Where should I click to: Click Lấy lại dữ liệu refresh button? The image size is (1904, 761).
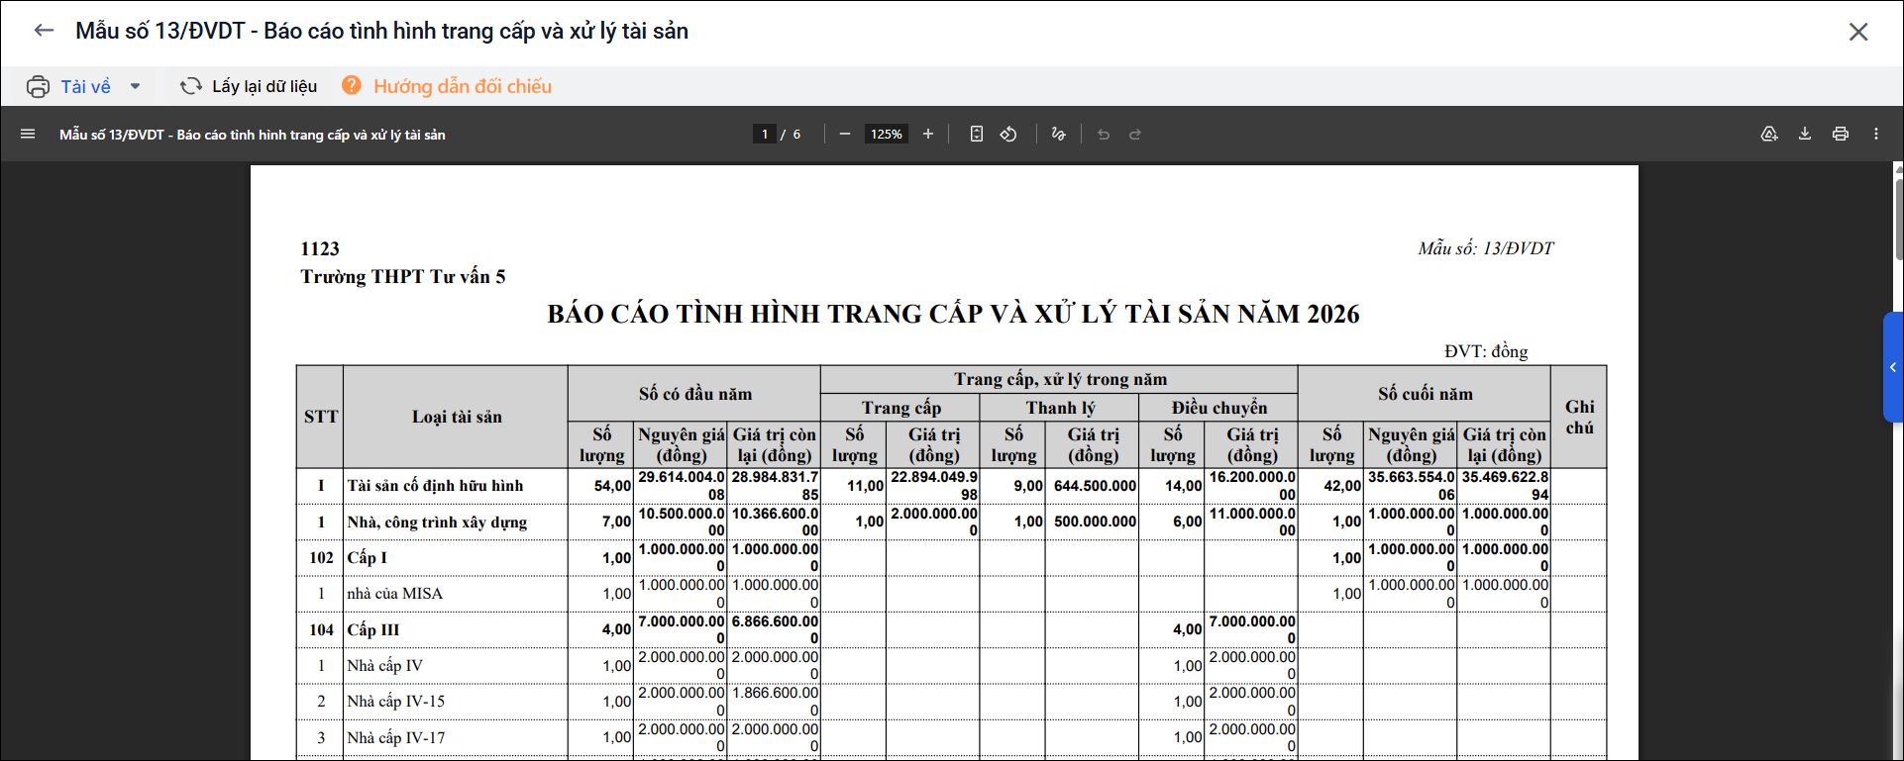(x=249, y=86)
